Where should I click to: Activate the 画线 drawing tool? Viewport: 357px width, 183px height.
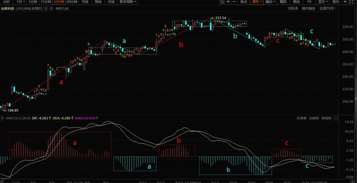tap(296, 2)
